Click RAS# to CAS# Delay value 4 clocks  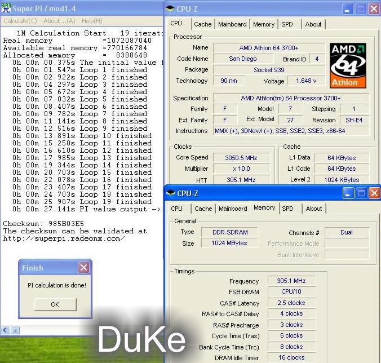[291, 313]
